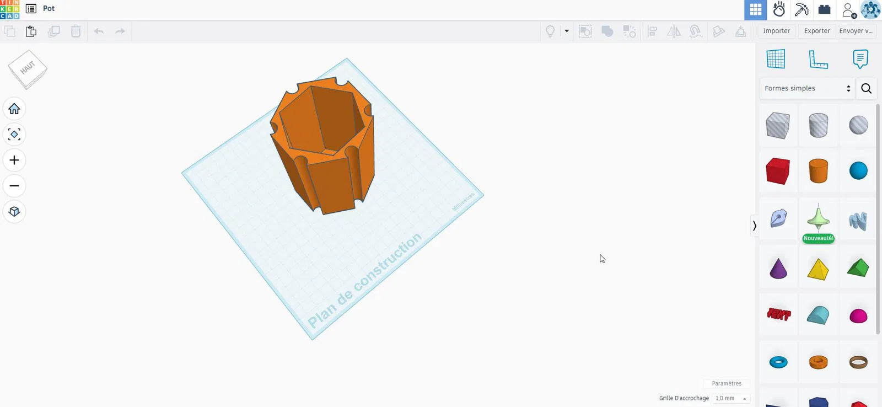Click the HAUT view cube

coord(28,69)
